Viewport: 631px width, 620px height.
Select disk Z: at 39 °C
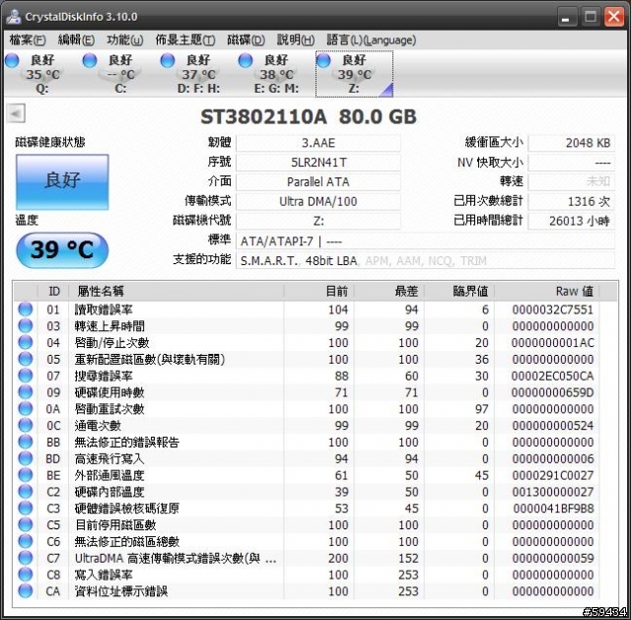tap(354, 74)
